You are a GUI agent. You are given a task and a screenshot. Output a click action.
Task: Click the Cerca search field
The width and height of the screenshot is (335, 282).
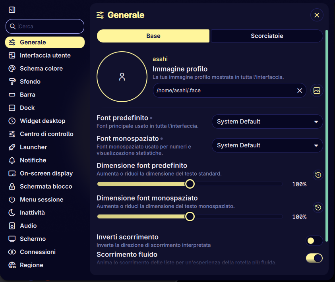[x=45, y=27]
